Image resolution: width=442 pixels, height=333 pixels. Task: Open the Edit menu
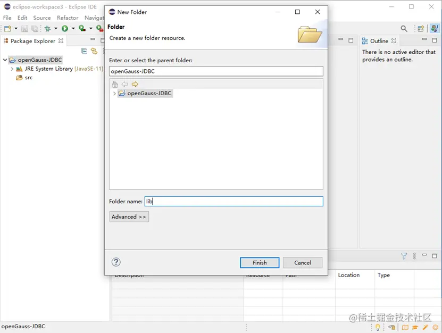pos(22,18)
